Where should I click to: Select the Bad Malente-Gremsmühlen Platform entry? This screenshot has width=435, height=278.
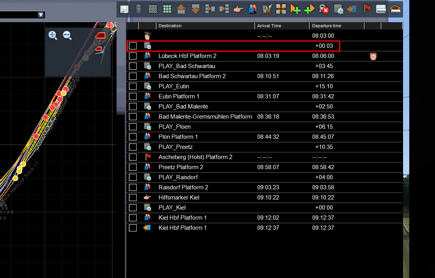[x=205, y=117]
